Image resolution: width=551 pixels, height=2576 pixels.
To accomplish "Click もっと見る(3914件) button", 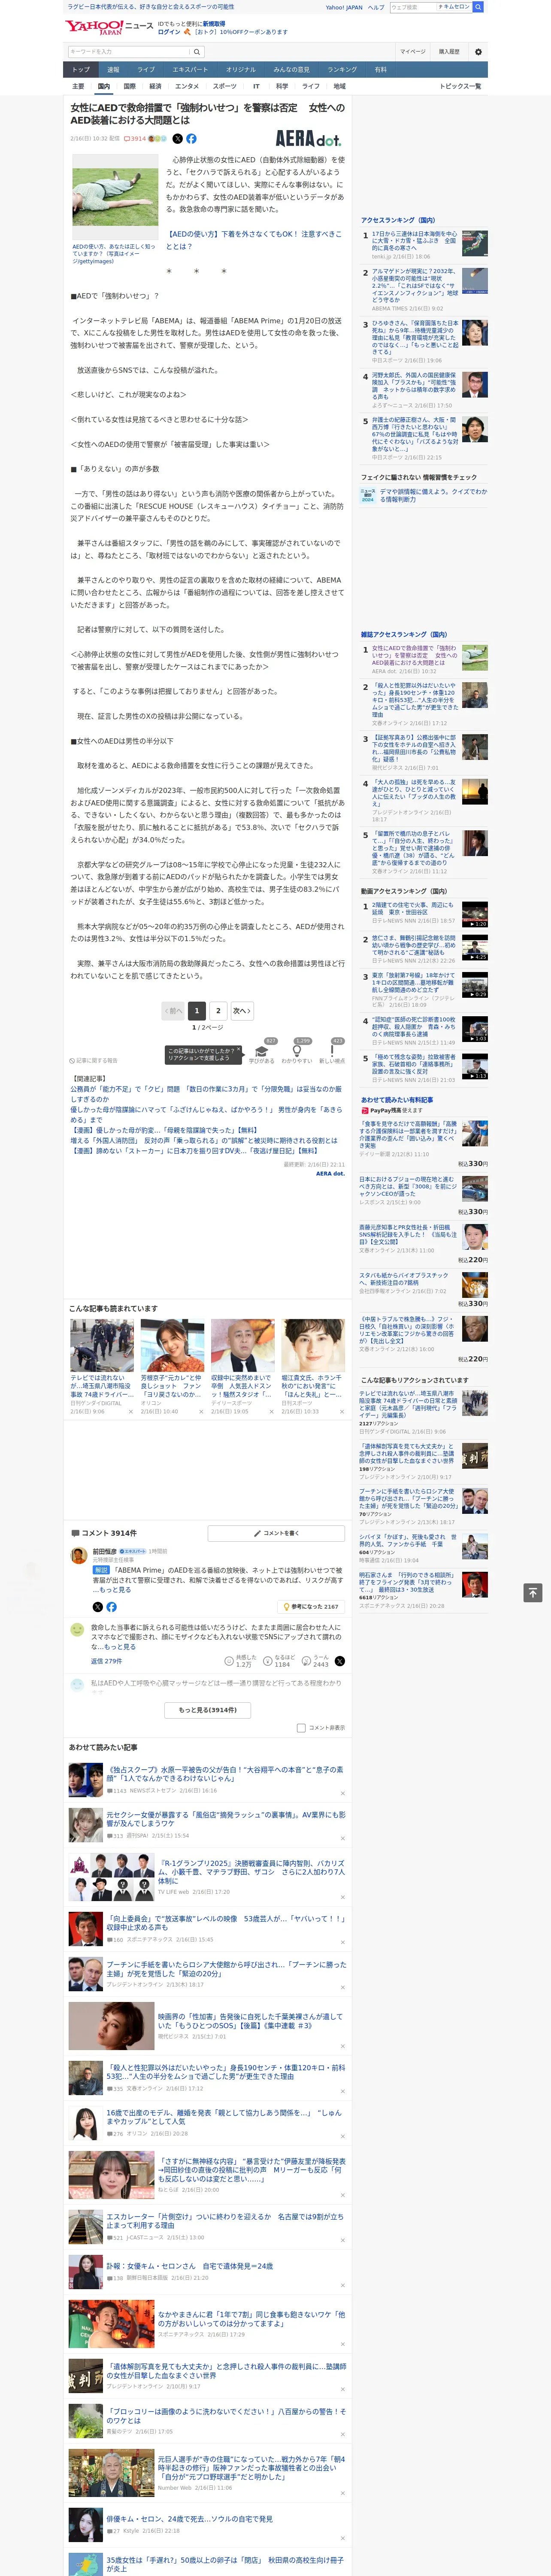I will pos(208,1709).
